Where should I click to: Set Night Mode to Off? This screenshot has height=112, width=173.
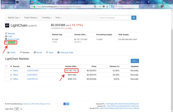[17, 109]
